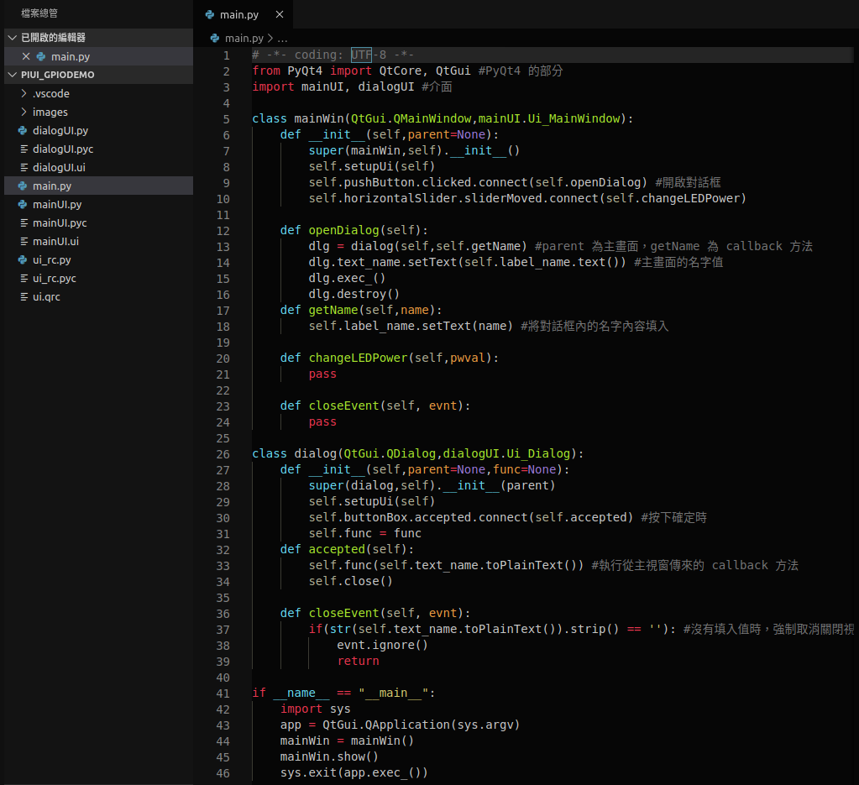Click the 'def openDialog(self):' line

[x=354, y=231]
